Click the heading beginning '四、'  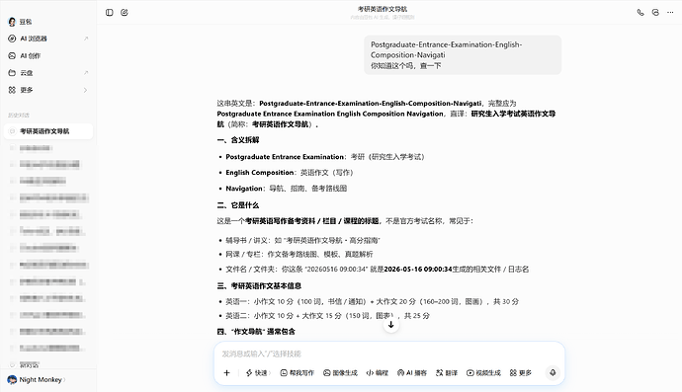[256, 332]
